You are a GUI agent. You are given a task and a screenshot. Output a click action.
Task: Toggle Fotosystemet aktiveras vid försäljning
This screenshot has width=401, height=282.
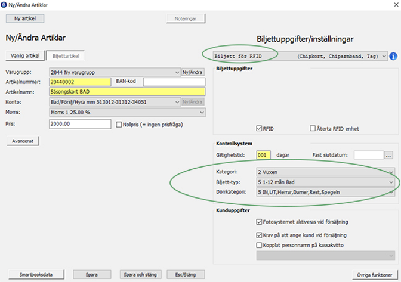pos(259,222)
